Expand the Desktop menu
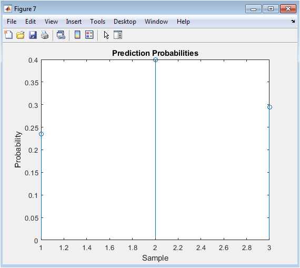This screenshot has height=268, width=300. (x=125, y=22)
